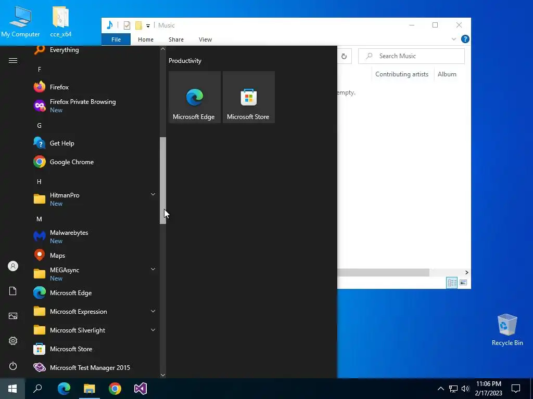Open Settings gear in Start sidebar
This screenshot has width=533, height=399.
[x=13, y=341]
